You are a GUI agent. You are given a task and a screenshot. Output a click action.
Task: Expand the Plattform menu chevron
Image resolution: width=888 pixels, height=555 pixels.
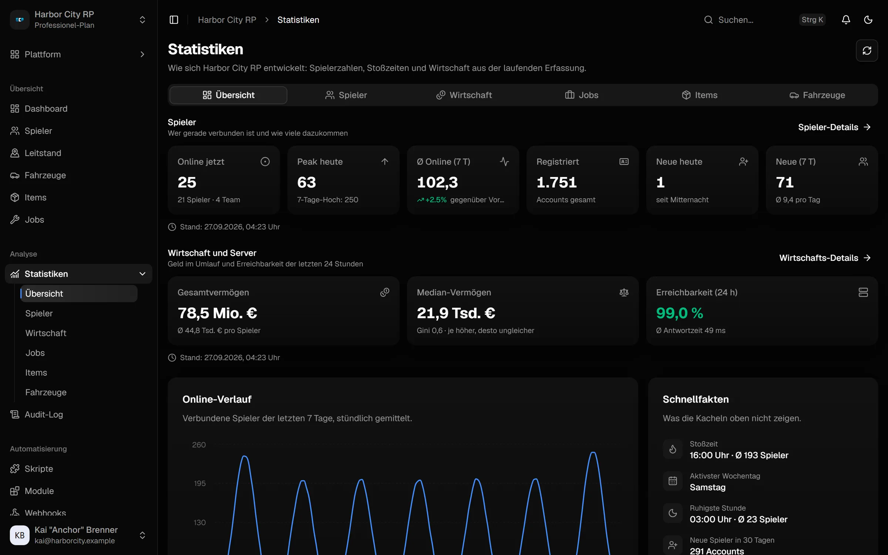click(142, 54)
